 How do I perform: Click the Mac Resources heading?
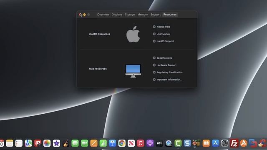(98, 69)
